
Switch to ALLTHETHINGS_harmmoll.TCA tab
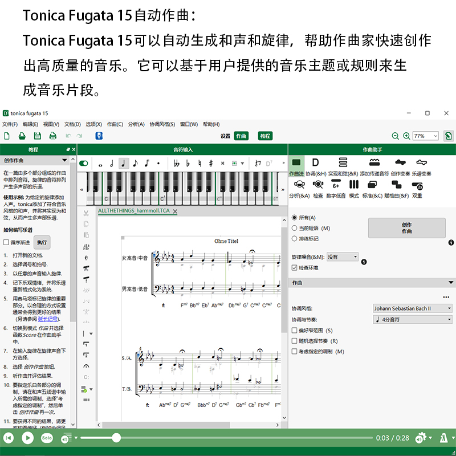coord(134,210)
